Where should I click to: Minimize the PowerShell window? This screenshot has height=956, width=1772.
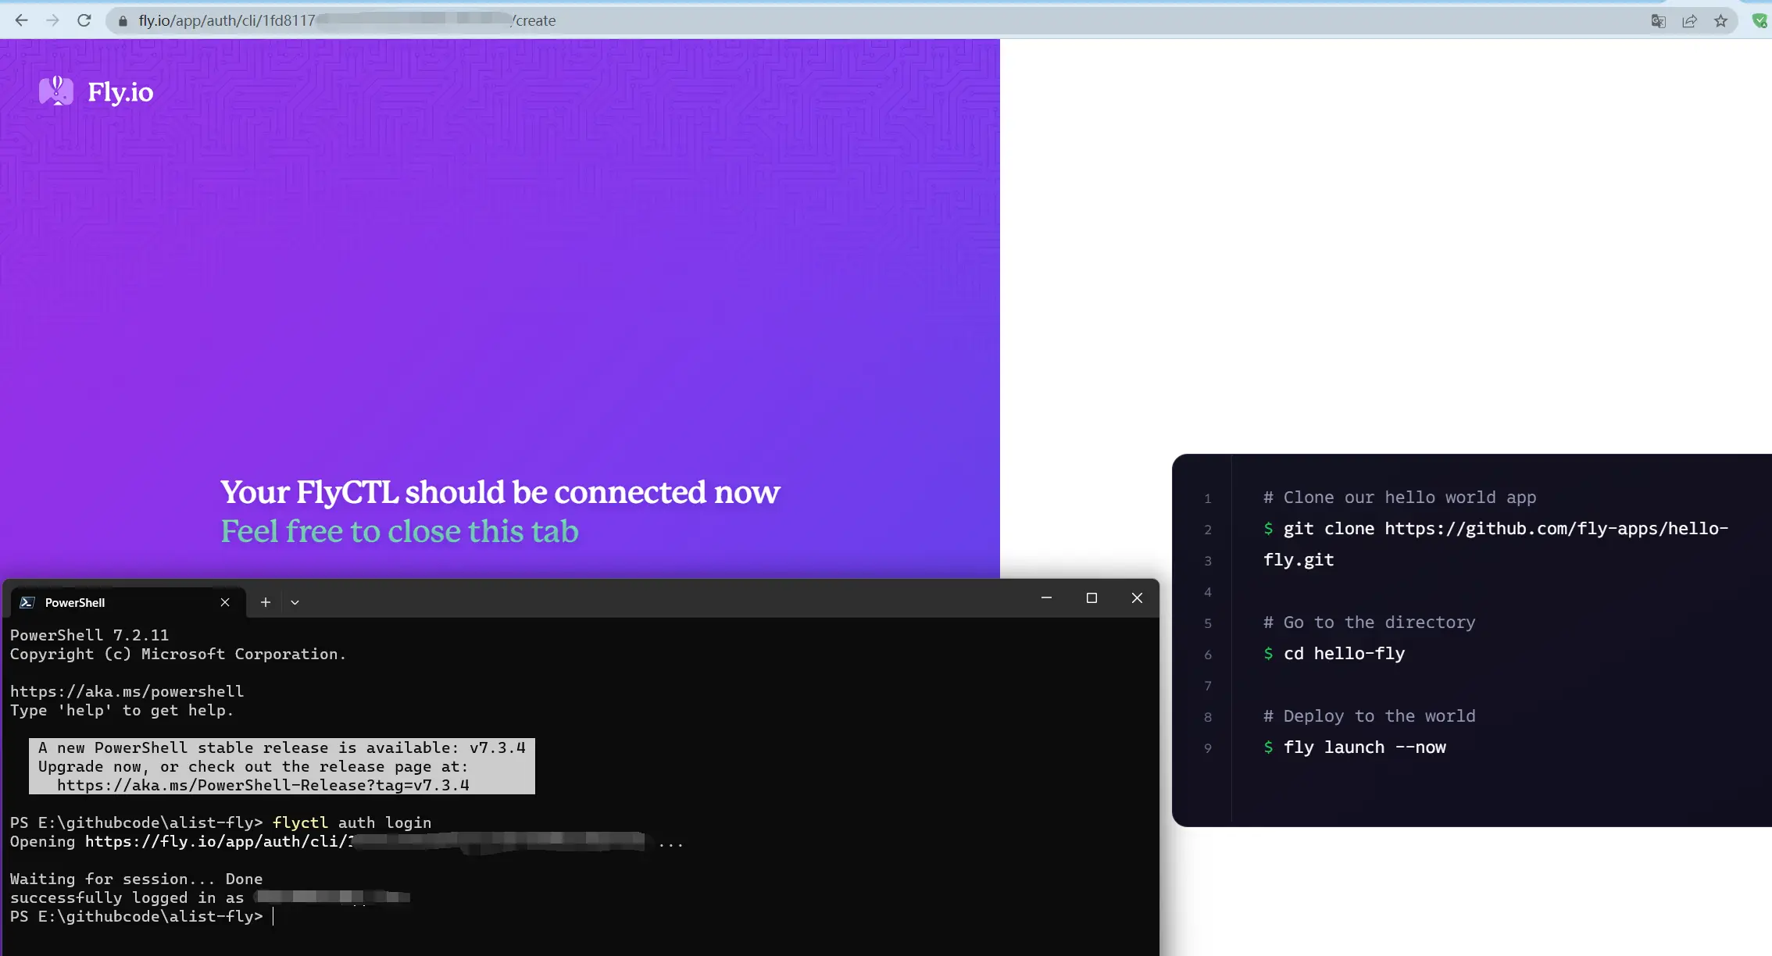click(x=1046, y=597)
